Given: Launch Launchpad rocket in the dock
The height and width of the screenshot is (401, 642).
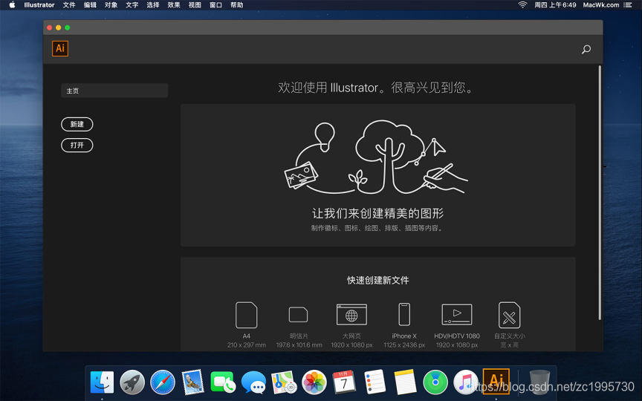Looking at the screenshot, I should (132, 382).
